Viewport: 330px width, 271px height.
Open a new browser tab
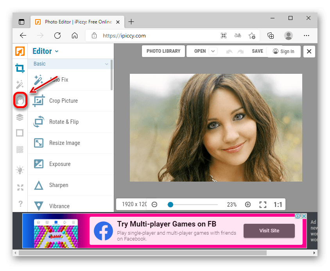click(131, 21)
